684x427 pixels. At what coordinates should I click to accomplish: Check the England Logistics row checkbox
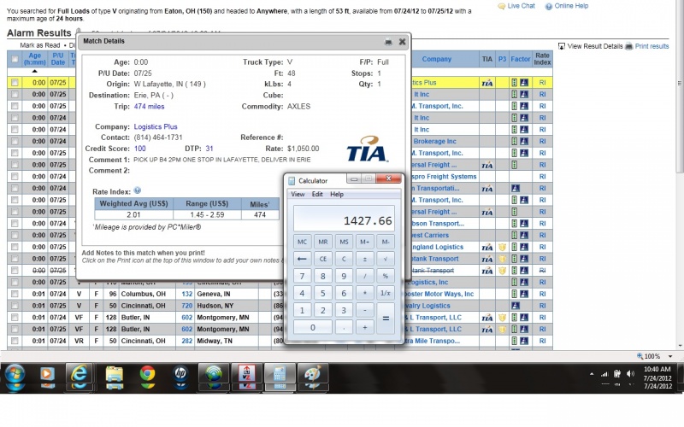15,247
